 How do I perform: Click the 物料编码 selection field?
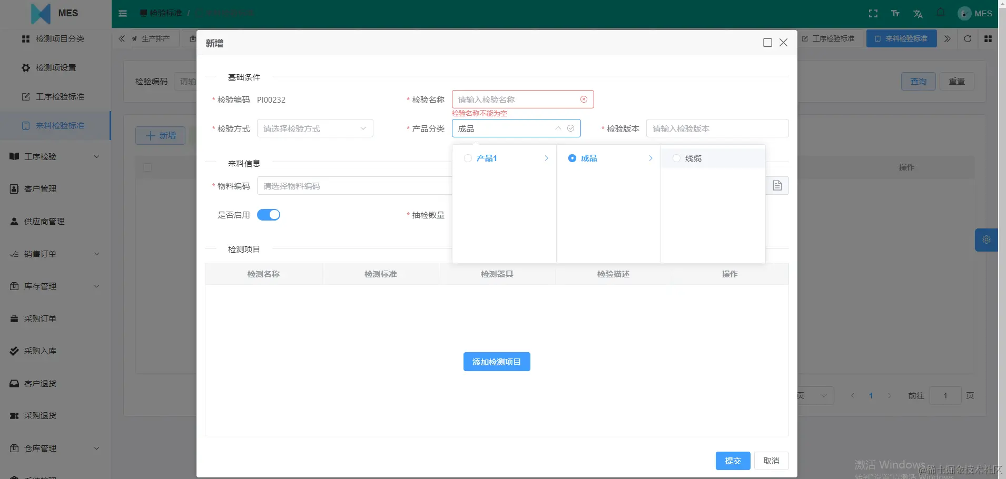[354, 186]
